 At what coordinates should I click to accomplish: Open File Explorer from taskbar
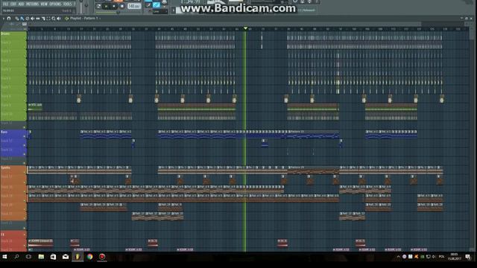click(41, 257)
